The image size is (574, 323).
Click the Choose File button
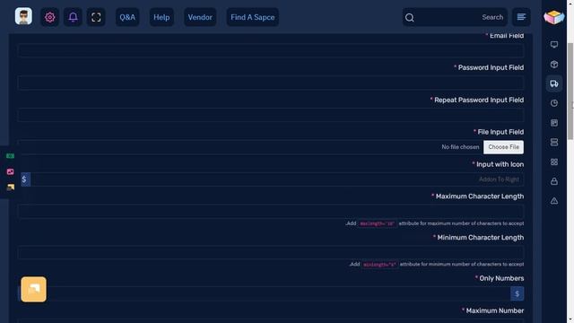pyautogui.click(x=503, y=147)
